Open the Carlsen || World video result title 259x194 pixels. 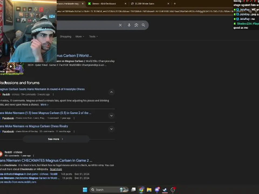(x=74, y=56)
